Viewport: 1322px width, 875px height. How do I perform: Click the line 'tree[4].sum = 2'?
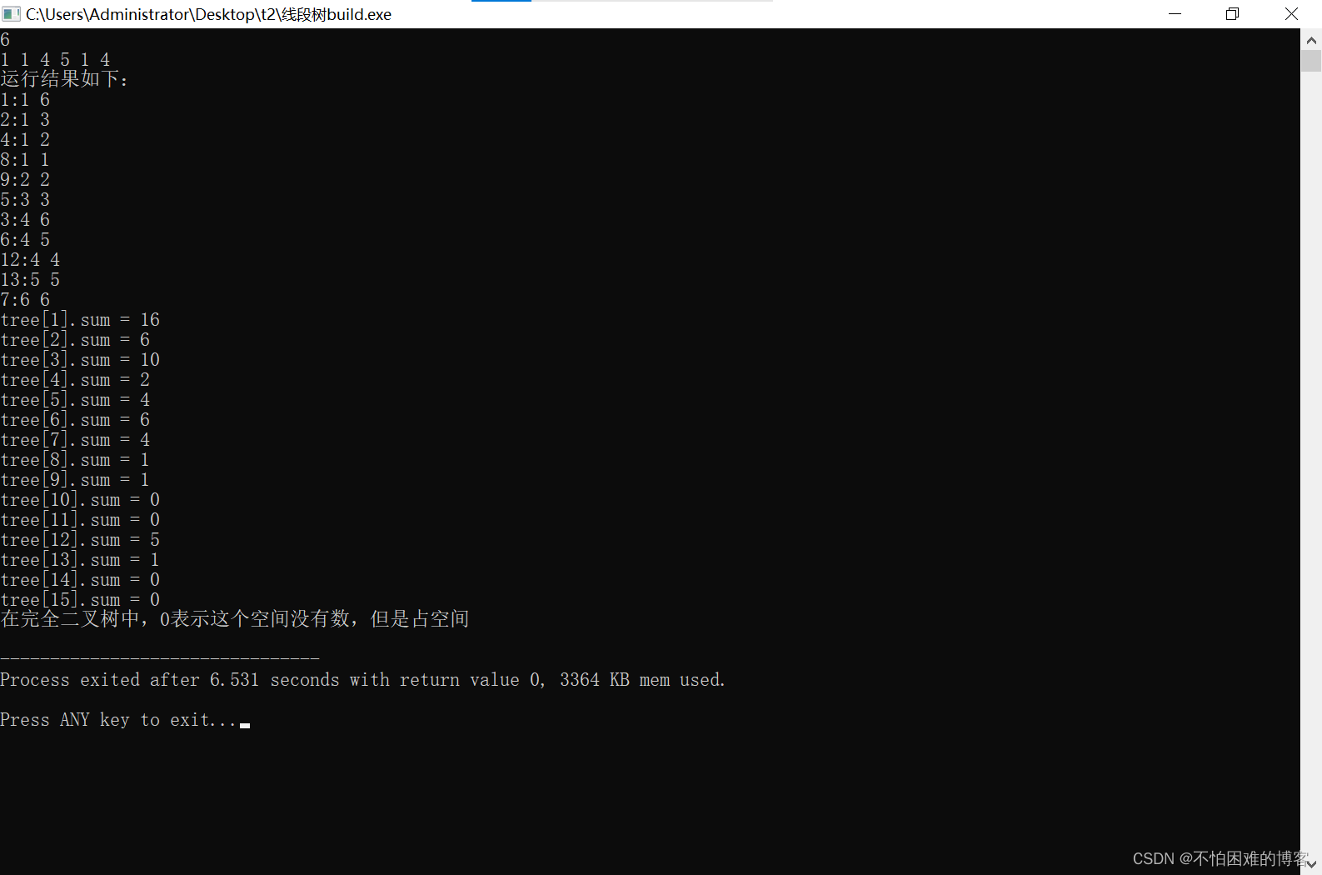(75, 379)
